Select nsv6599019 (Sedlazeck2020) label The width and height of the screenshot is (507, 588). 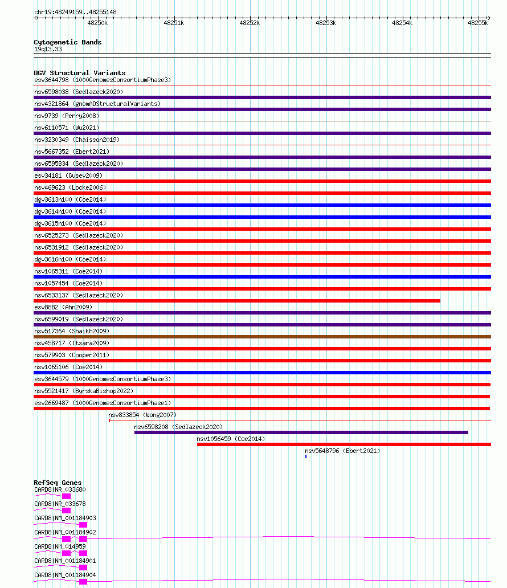79,320
